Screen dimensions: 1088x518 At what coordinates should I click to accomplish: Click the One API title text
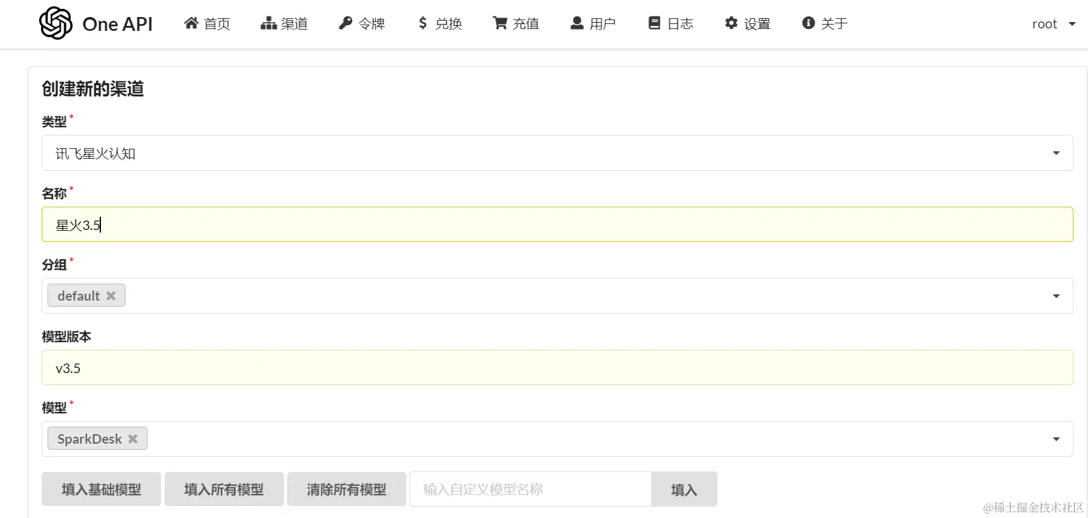pyautogui.click(x=117, y=24)
